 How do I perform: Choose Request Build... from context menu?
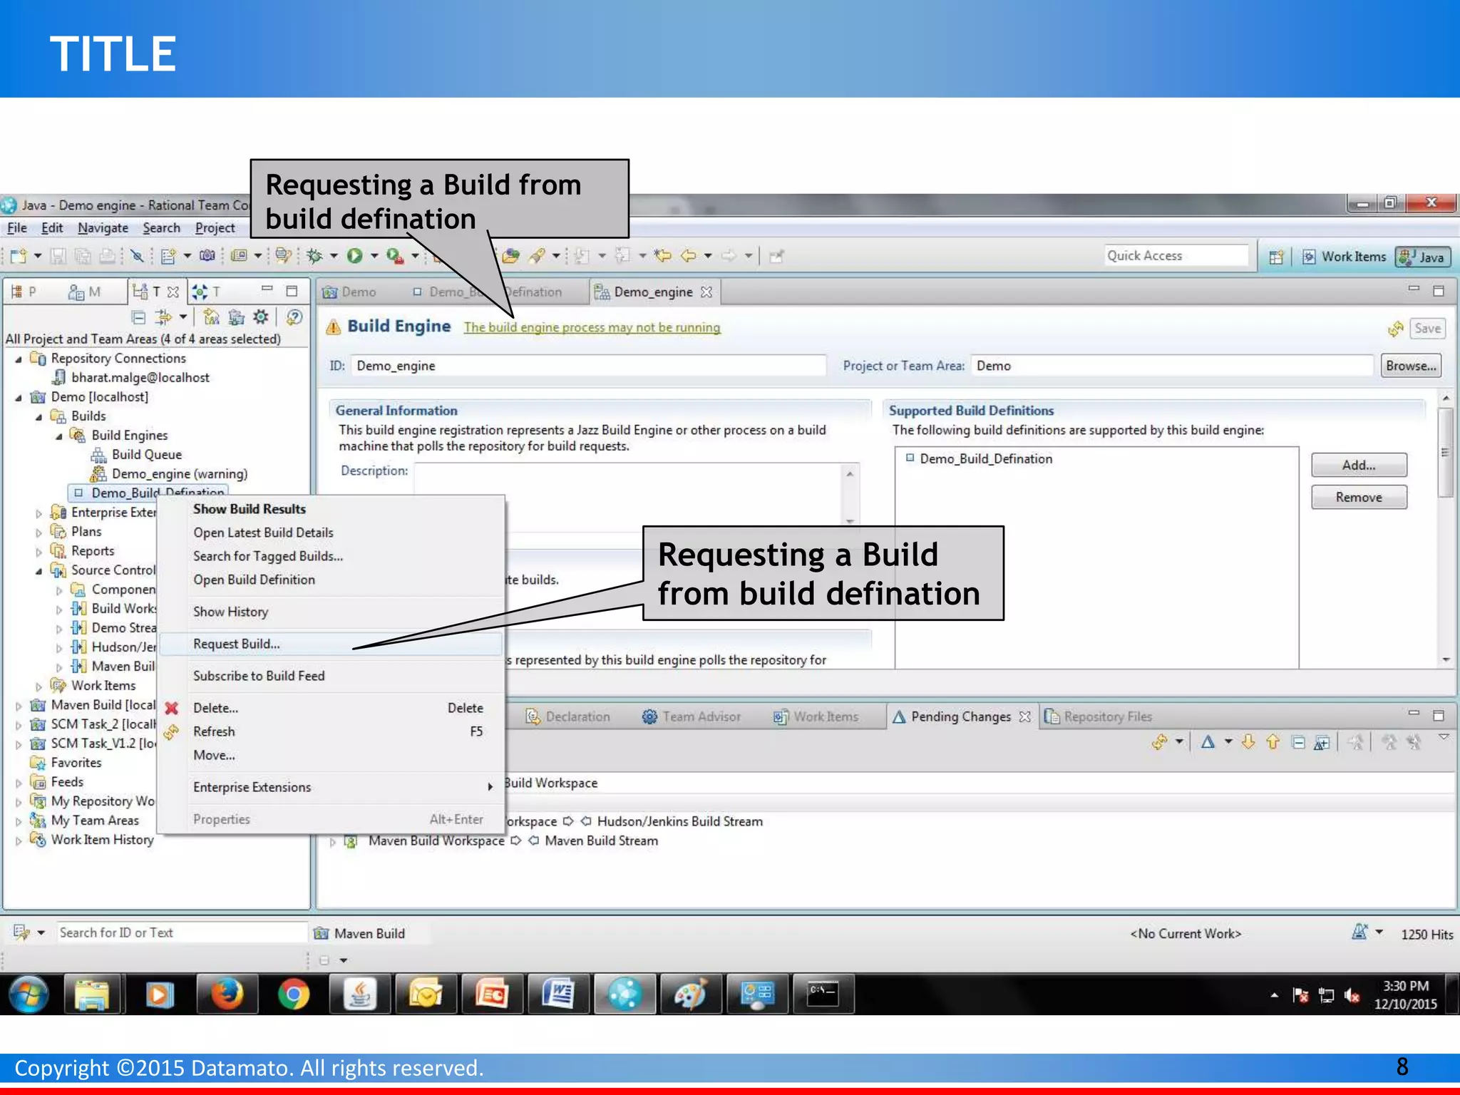[x=237, y=644]
